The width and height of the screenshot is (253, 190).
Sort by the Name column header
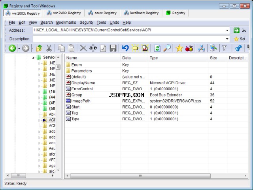(x=93, y=58)
